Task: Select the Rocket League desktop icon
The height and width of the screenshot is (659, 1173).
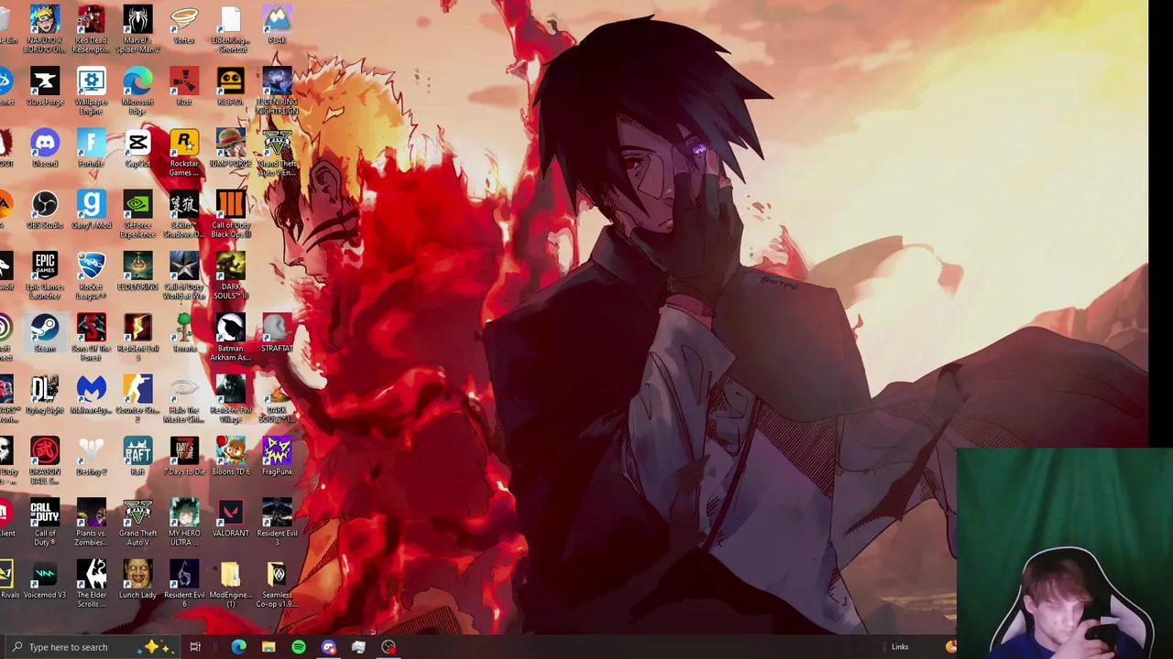Action: [x=91, y=275]
